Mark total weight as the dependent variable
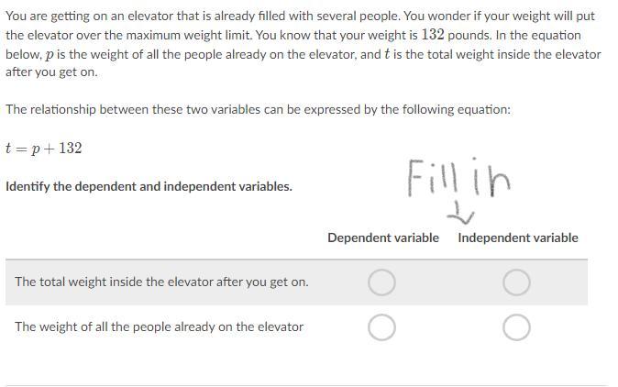The height and width of the screenshot is (387, 618). pos(381,282)
